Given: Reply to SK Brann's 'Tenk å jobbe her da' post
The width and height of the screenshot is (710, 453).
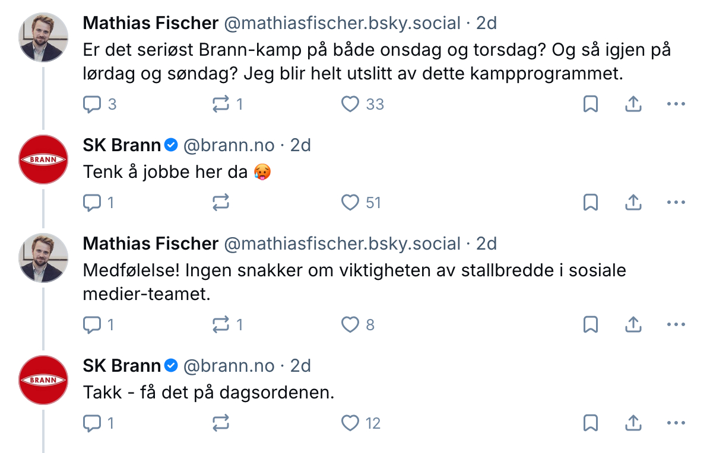Looking at the screenshot, I should click(x=91, y=203).
